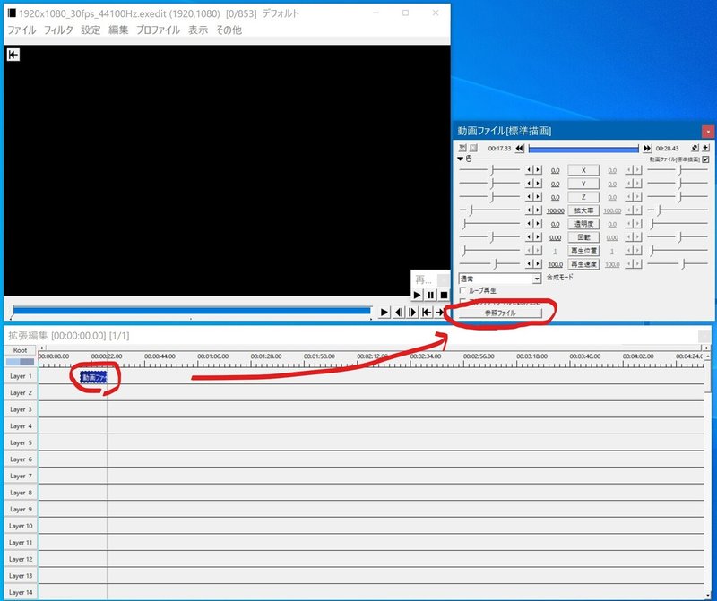
Task: Open the 設定 menu
Action: coord(91,30)
